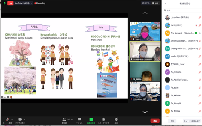Select participant row 7A_Ammar
202x126 pixels.
182,111
